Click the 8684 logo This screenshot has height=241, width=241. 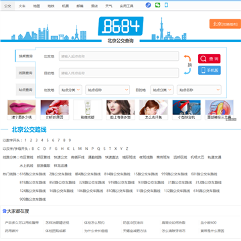(x=120, y=26)
